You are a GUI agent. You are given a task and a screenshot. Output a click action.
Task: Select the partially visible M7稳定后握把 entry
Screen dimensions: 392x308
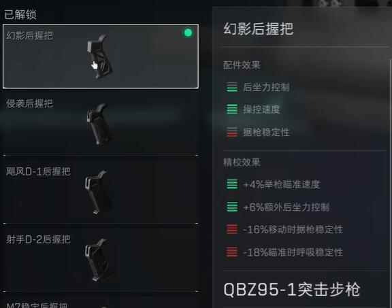pos(37,305)
